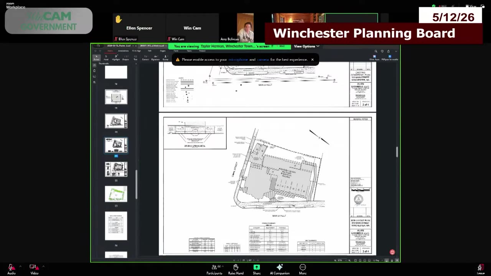Select the Win Cam participant tile
Screen dimensions: 491x276
(192, 28)
